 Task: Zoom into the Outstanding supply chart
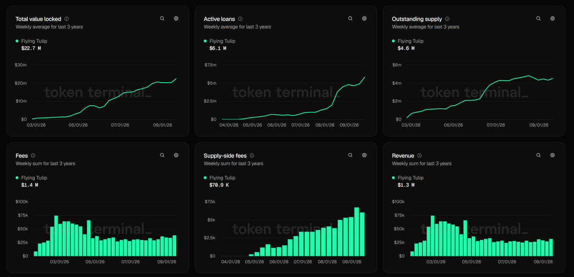(539, 18)
